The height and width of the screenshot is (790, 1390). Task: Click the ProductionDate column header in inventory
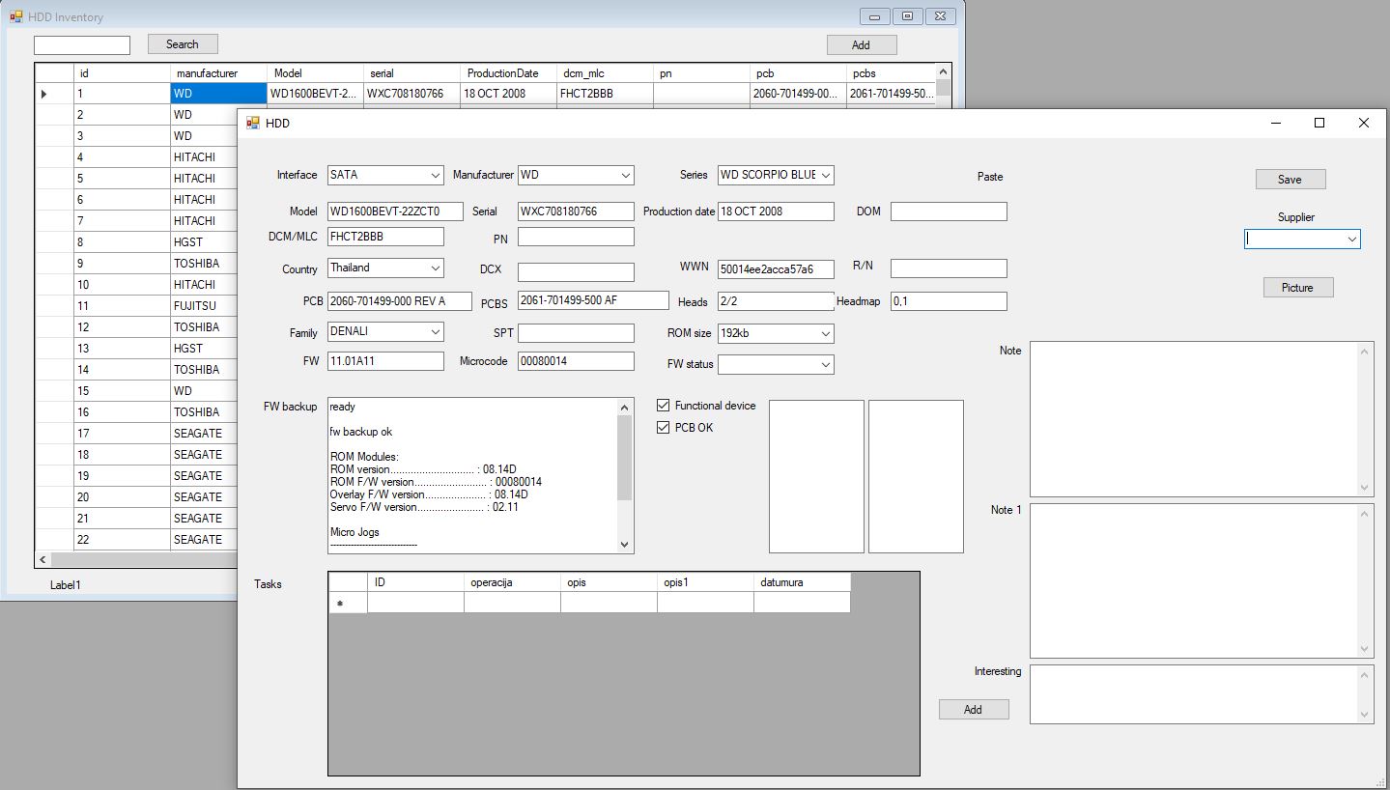(x=508, y=73)
